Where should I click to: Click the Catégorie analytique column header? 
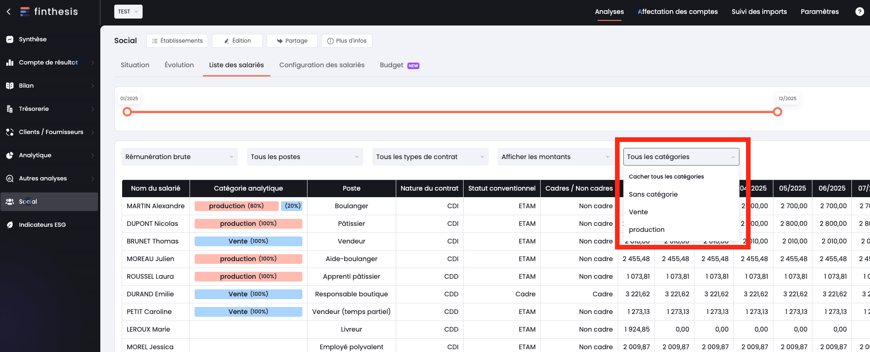point(249,188)
